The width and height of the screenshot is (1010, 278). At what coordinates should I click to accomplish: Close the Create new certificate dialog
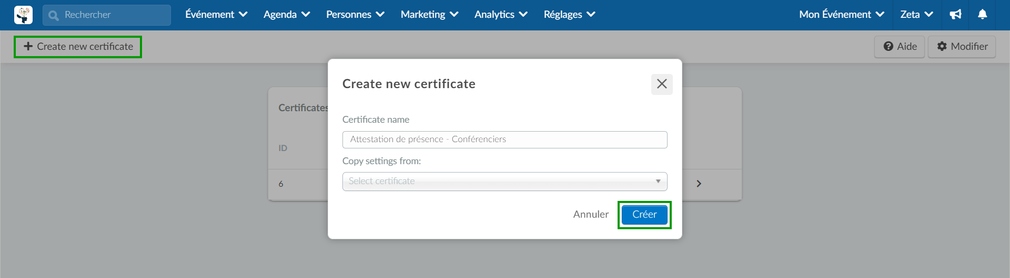point(662,84)
